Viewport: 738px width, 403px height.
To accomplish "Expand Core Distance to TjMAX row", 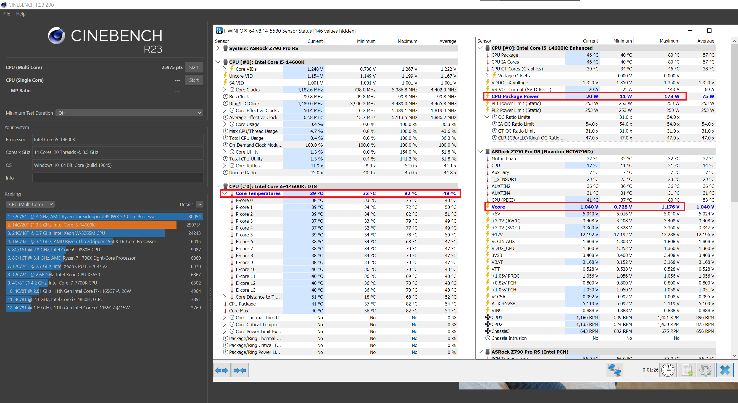I will click(225, 297).
